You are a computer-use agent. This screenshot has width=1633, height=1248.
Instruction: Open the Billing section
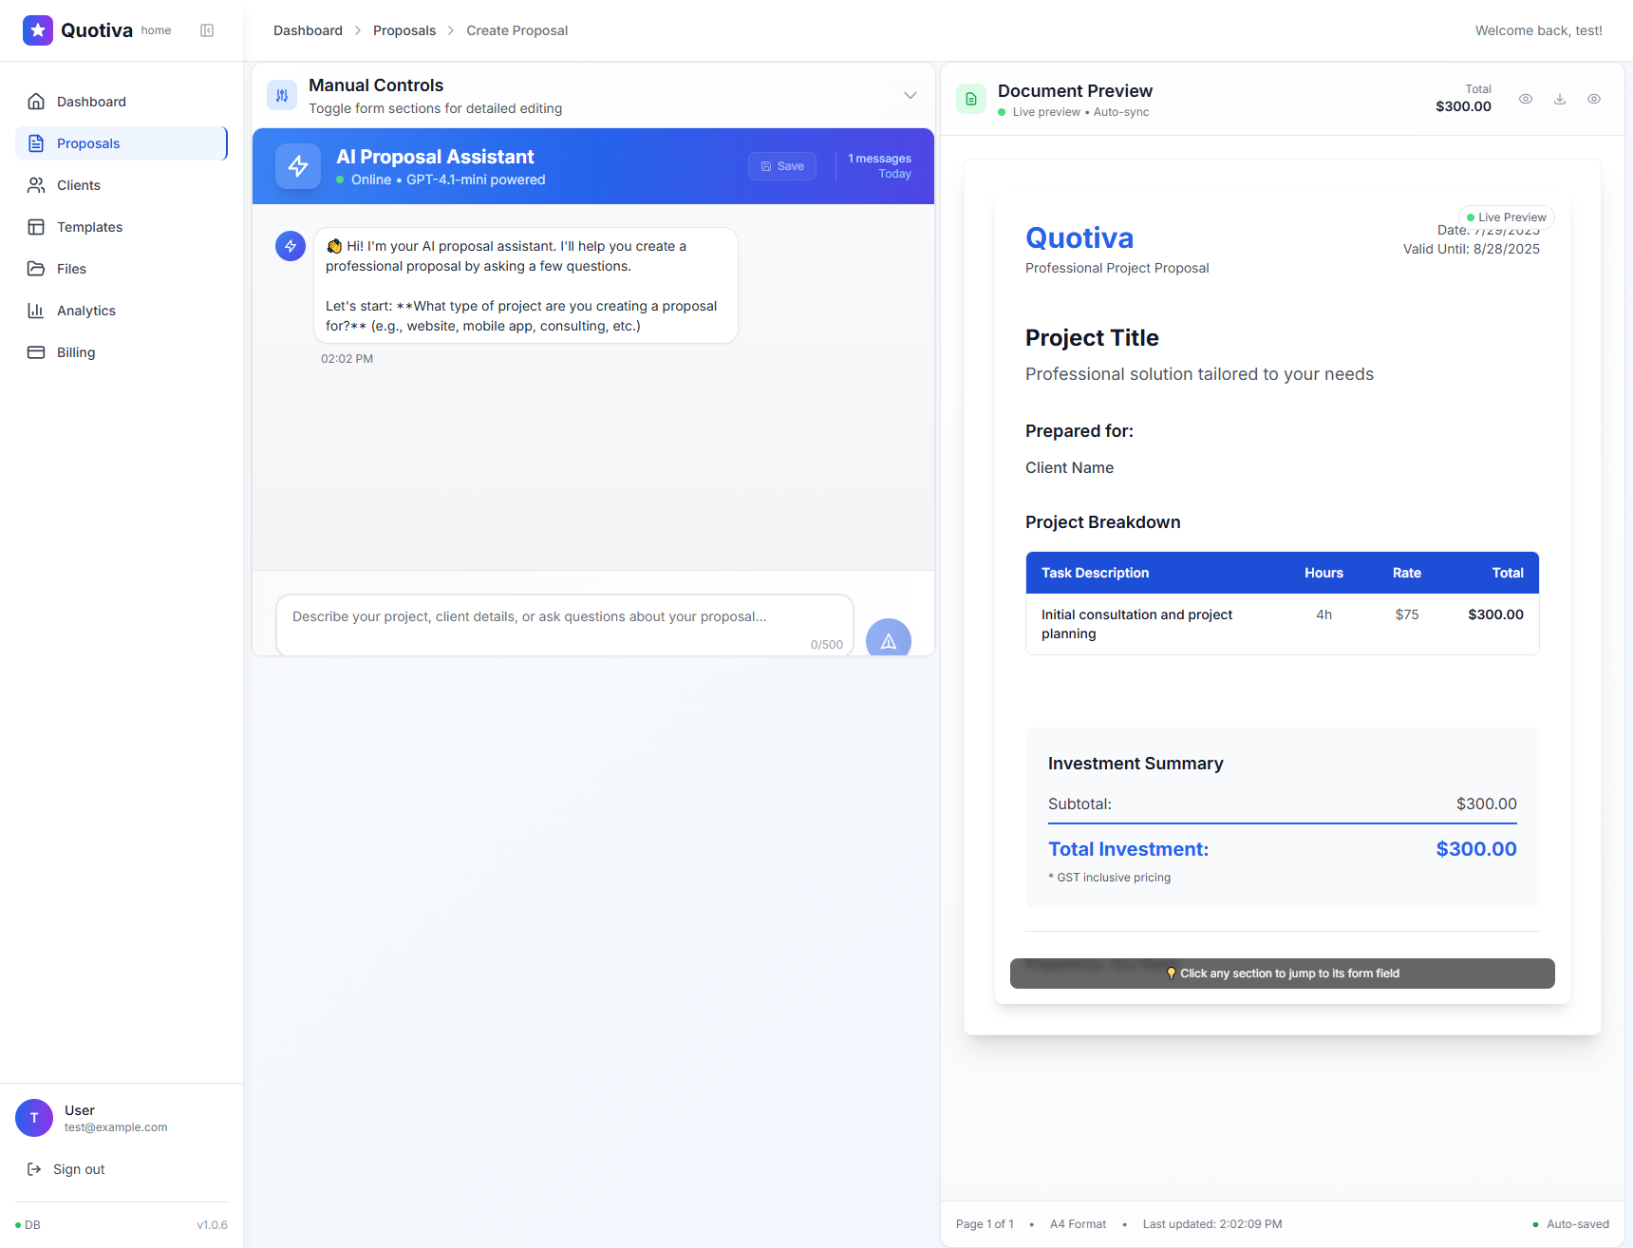pos(76,352)
